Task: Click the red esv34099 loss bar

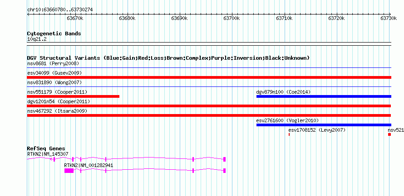Action: pyautogui.click(x=209, y=77)
